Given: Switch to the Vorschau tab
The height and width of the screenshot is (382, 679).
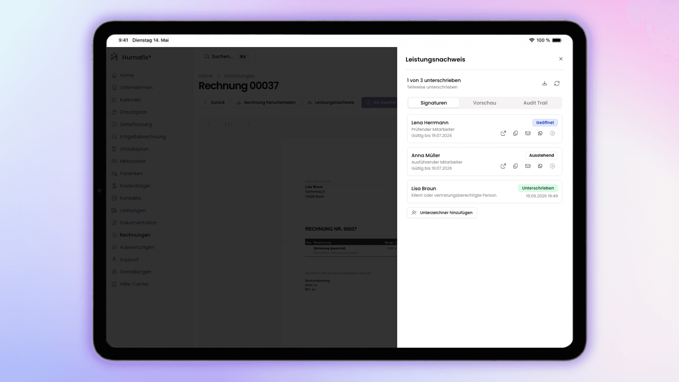Looking at the screenshot, I should (484, 103).
